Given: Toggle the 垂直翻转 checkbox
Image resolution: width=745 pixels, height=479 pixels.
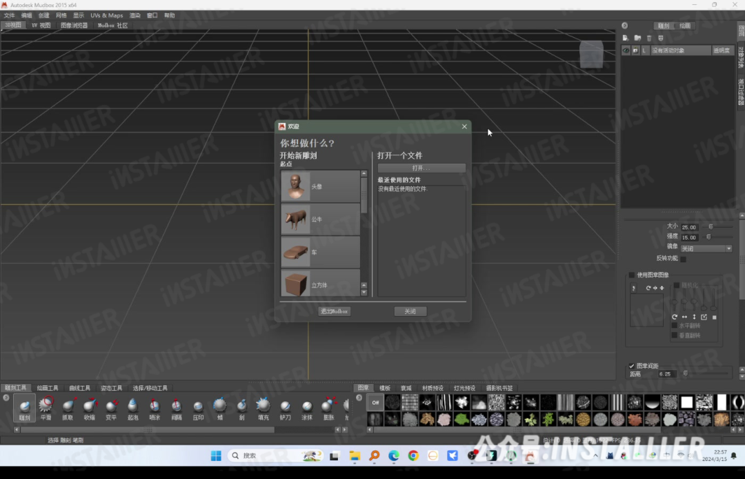Looking at the screenshot, I should click(674, 335).
